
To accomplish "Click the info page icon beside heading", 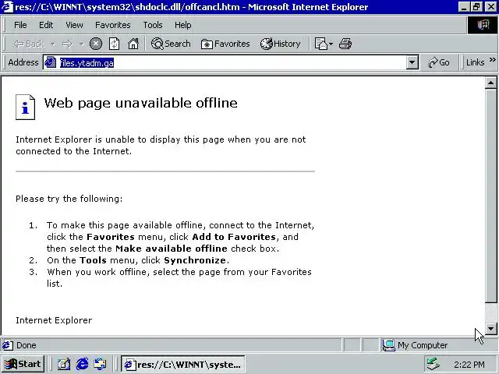I will click(25, 108).
